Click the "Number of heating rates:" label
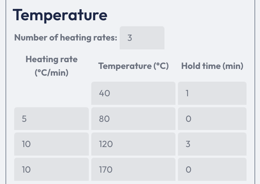The width and height of the screenshot is (260, 184). 66,38
